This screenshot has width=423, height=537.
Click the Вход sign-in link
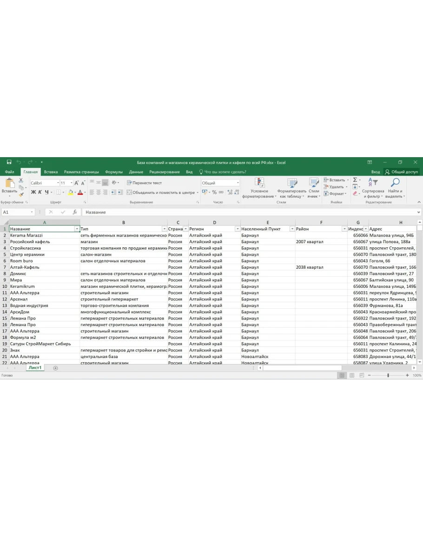[376, 172]
